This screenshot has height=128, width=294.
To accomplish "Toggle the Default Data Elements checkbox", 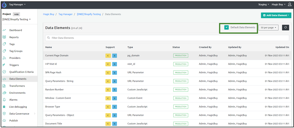I will coord(226,28).
